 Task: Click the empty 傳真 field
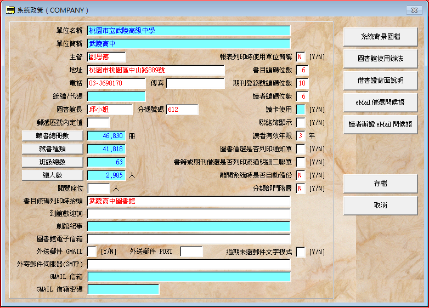click(x=195, y=83)
